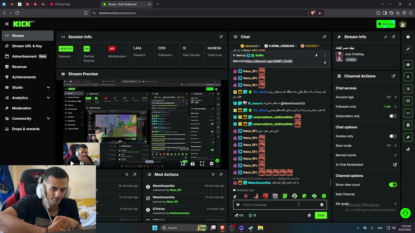
Task: Click the pin icon on the pinned message
Action: click(x=316, y=55)
